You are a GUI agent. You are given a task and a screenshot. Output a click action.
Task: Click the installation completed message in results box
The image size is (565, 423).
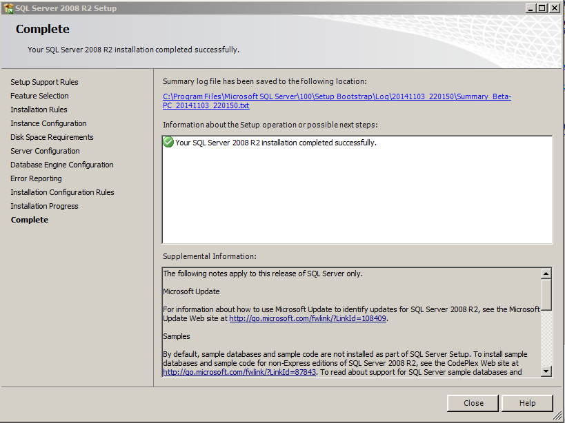coord(276,143)
